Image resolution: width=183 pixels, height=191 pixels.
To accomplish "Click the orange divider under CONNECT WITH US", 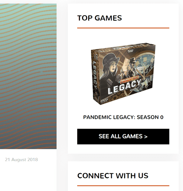I will [x=123, y=186].
